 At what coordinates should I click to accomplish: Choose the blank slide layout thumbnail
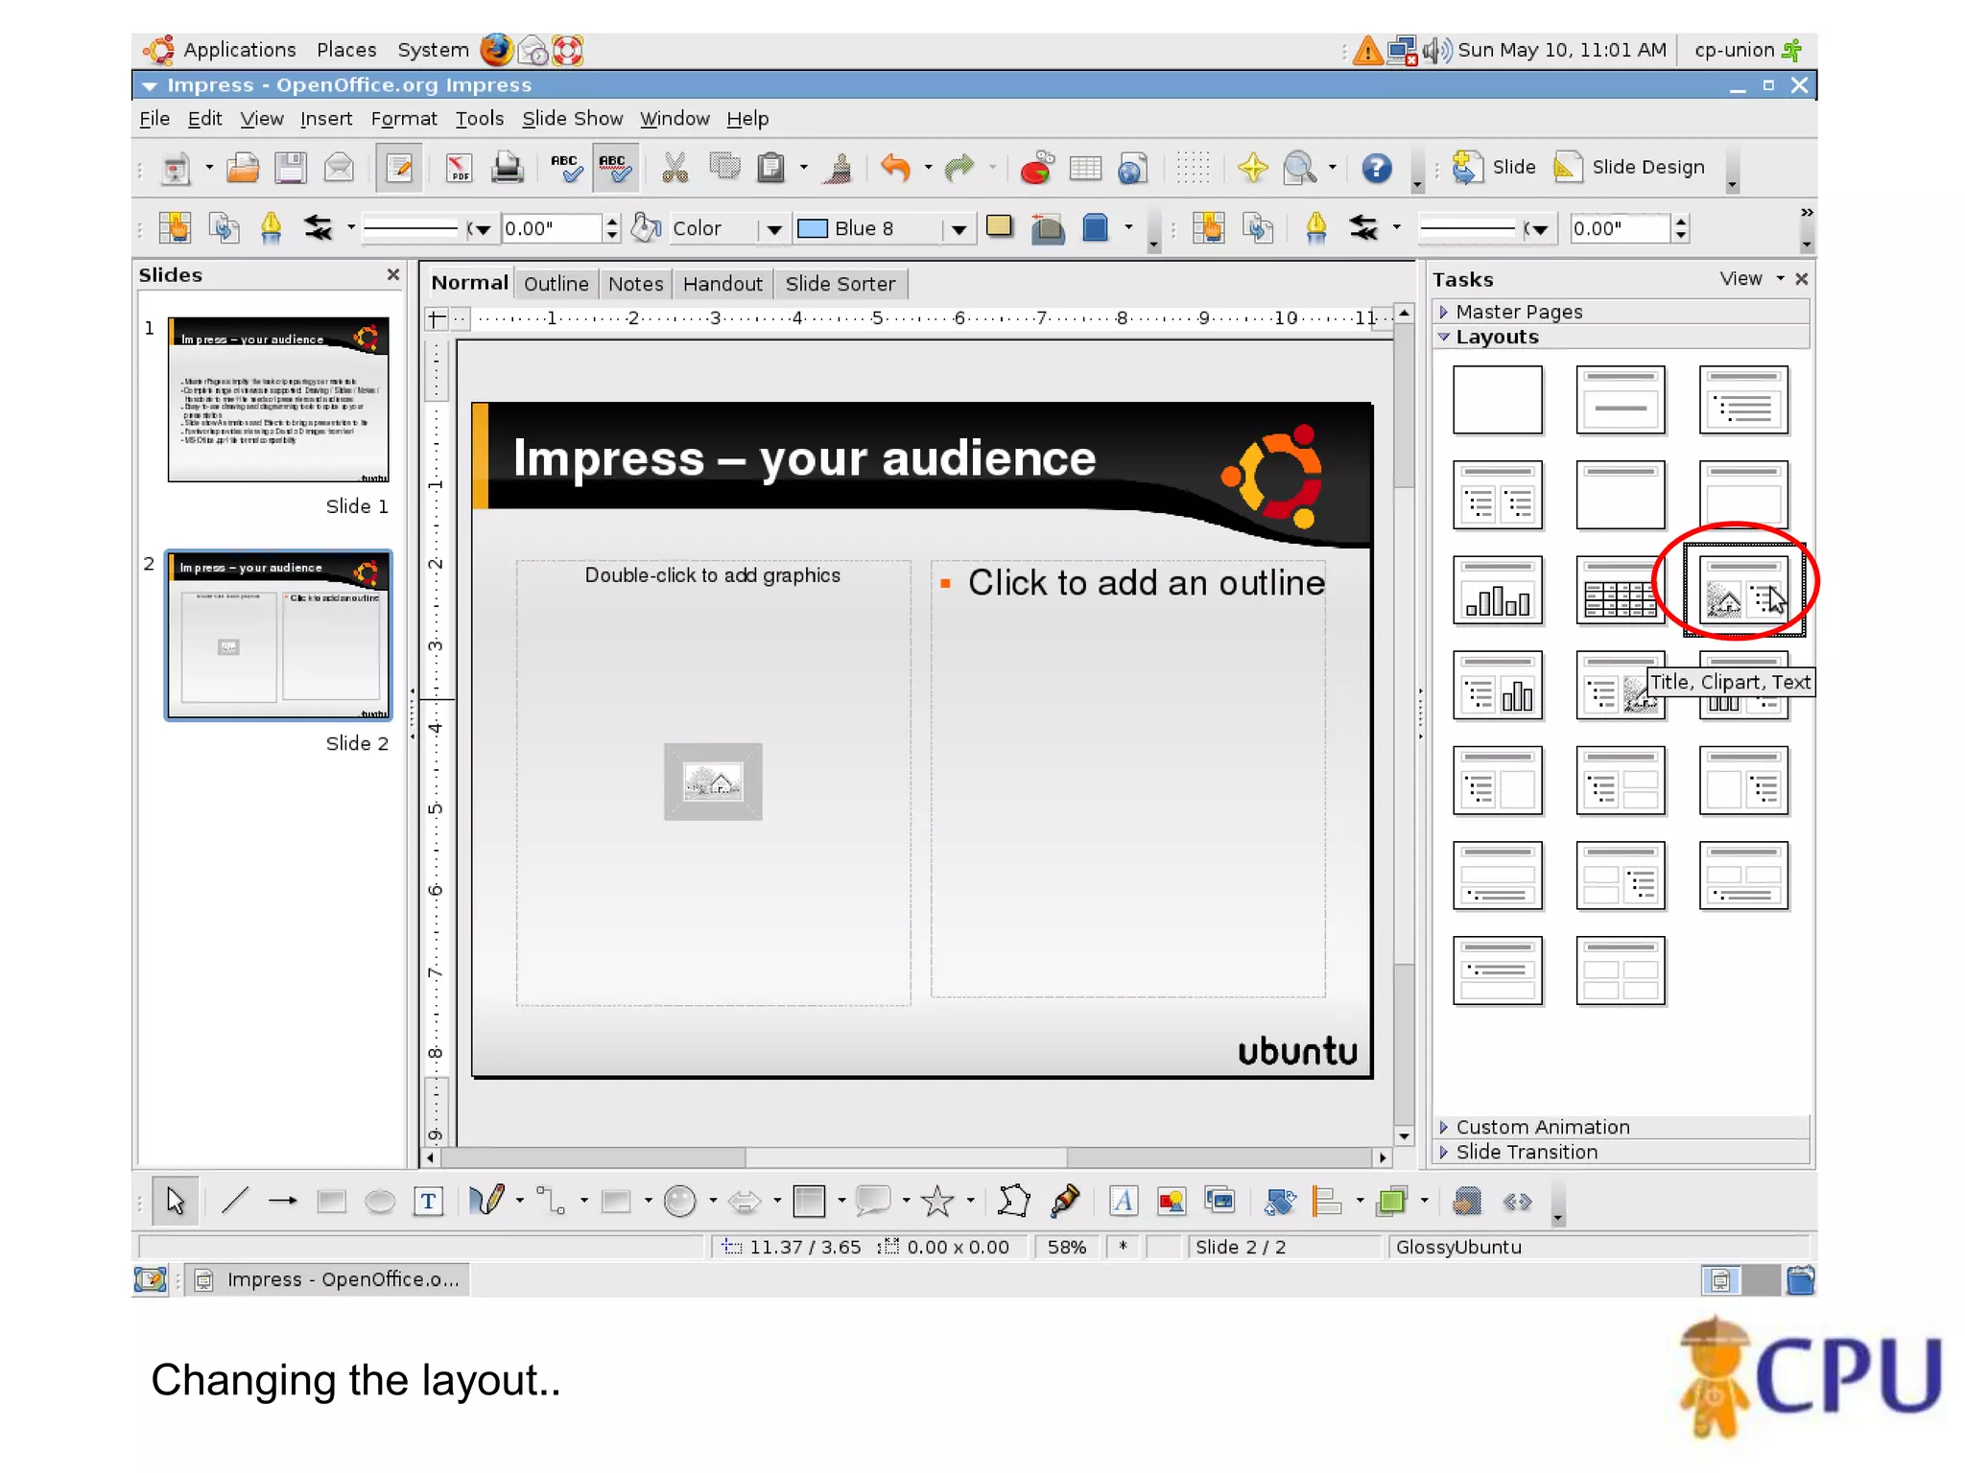click(x=1497, y=399)
